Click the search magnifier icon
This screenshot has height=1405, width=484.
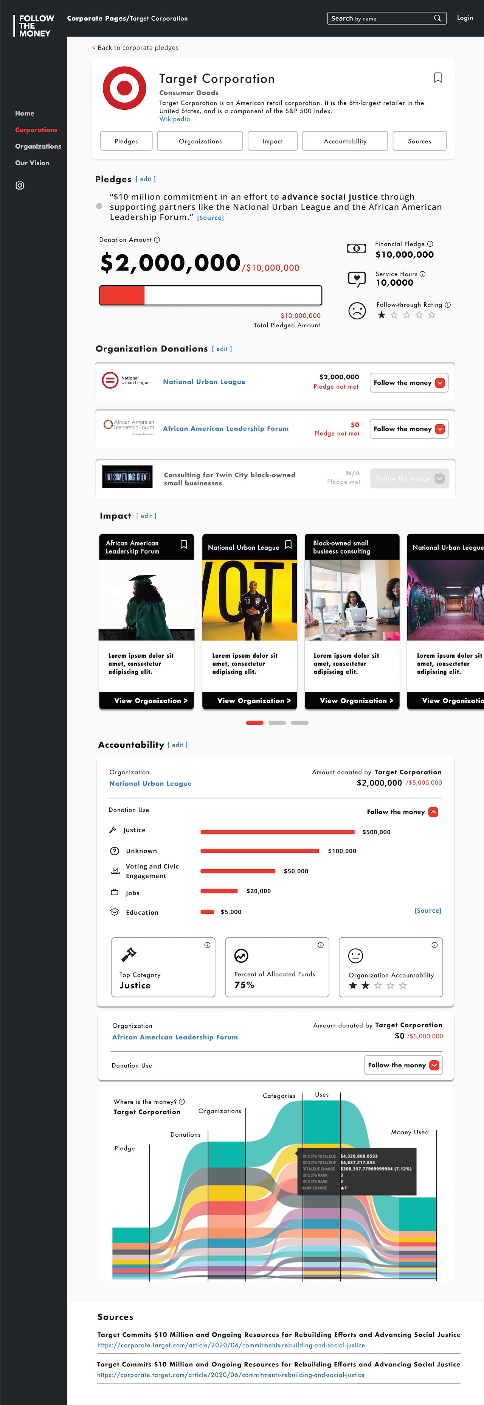click(437, 18)
